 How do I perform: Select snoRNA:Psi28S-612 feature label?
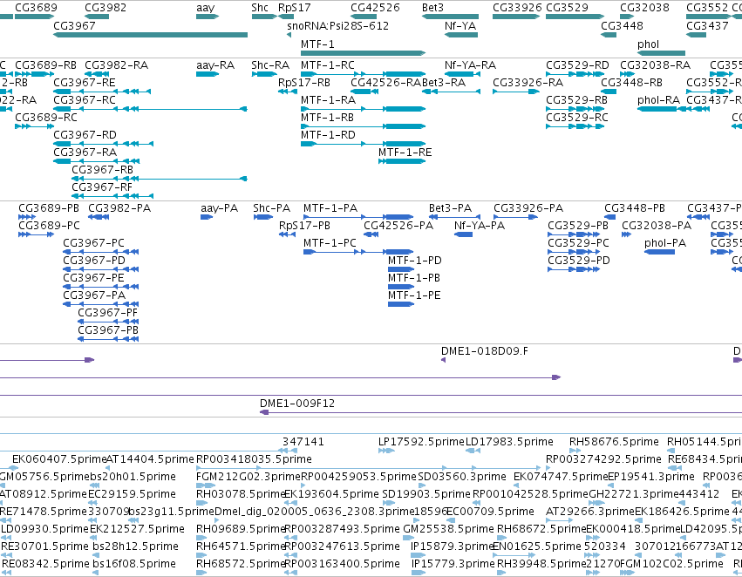point(338,26)
